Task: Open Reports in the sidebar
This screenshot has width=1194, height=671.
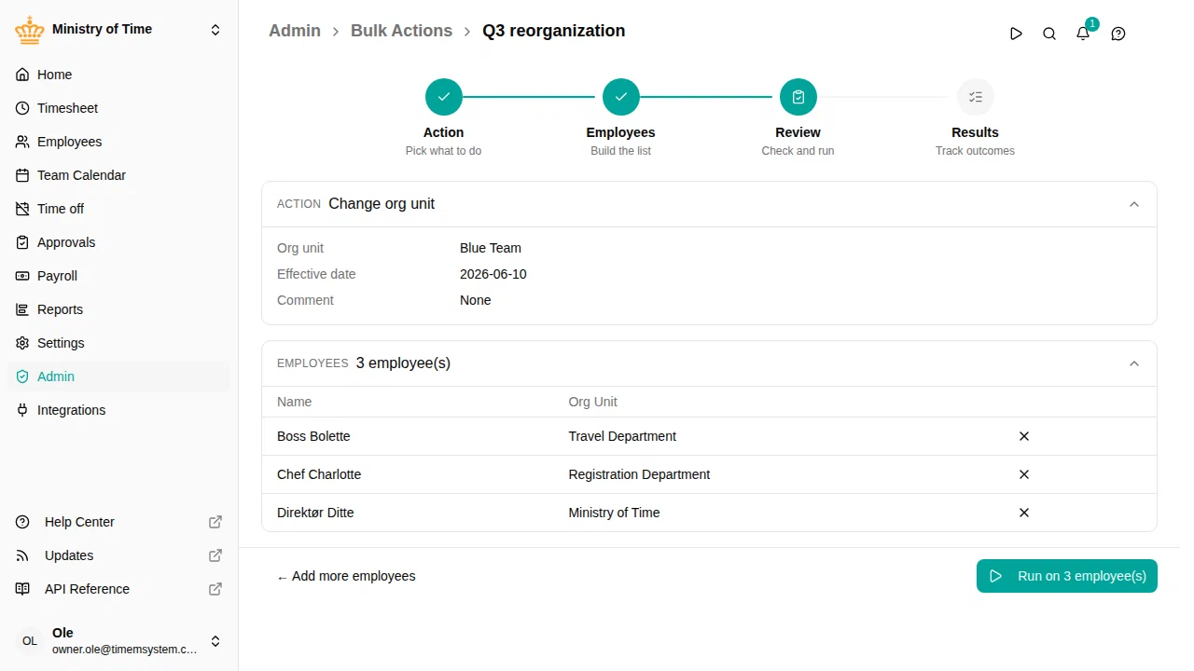Action: pyautogui.click(x=118, y=309)
